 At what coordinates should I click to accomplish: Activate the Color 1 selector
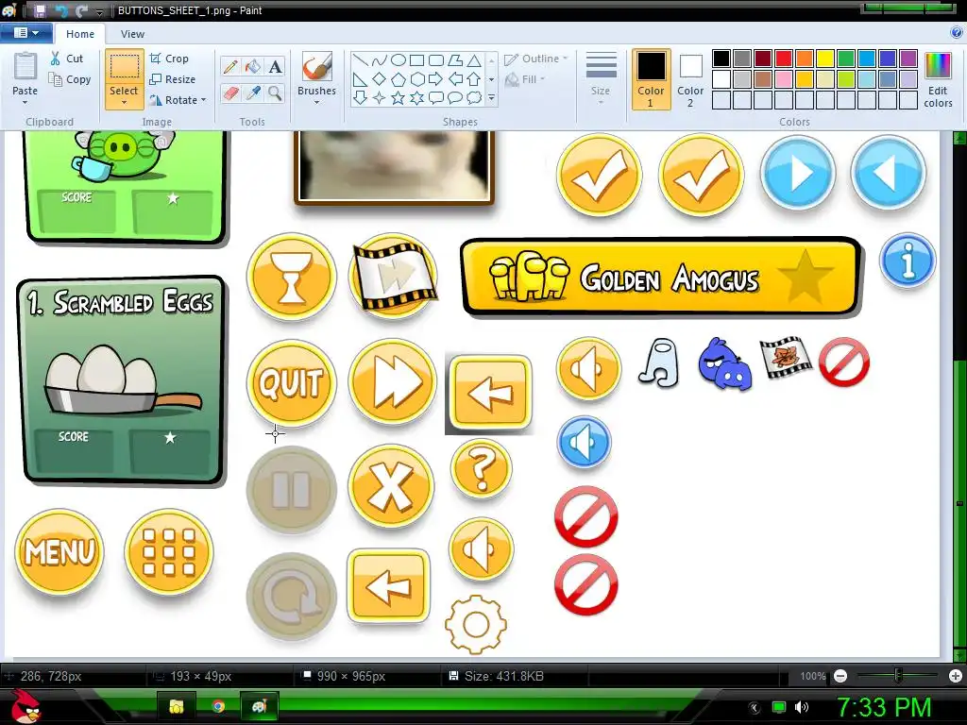coord(651,79)
